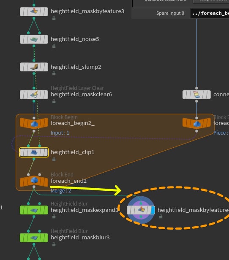
Task: Toggle display flag on heightfield_clip1
Action: click(46, 152)
